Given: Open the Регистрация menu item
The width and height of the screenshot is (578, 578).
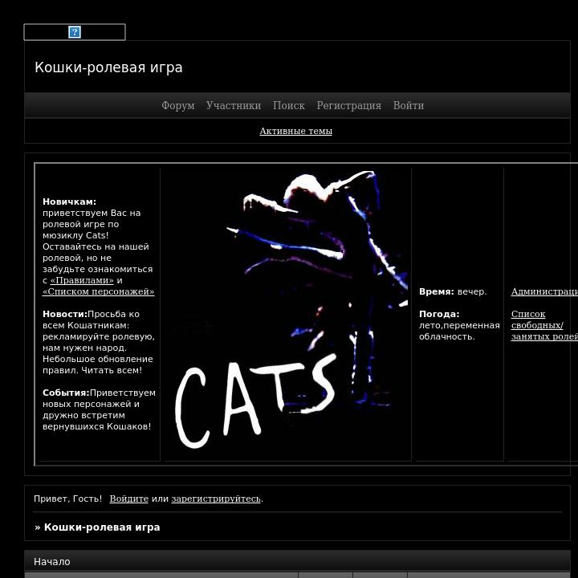Looking at the screenshot, I should tap(349, 105).
